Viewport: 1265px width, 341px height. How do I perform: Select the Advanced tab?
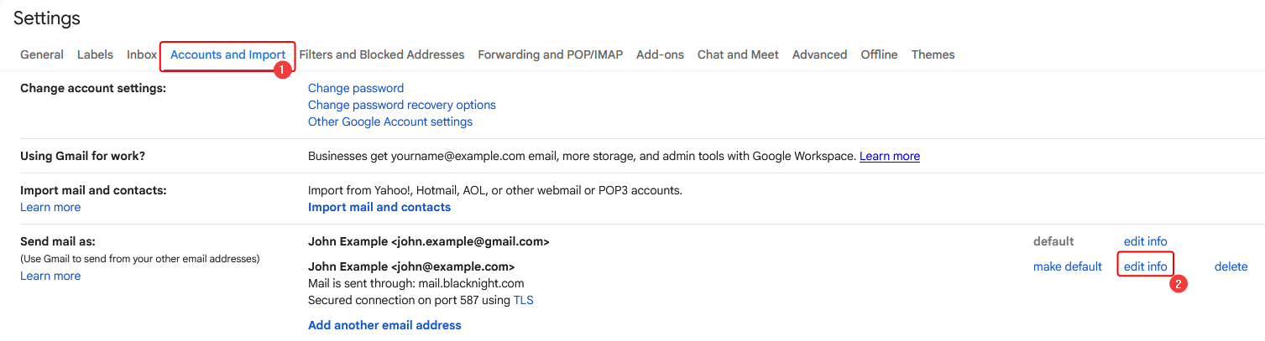point(819,54)
